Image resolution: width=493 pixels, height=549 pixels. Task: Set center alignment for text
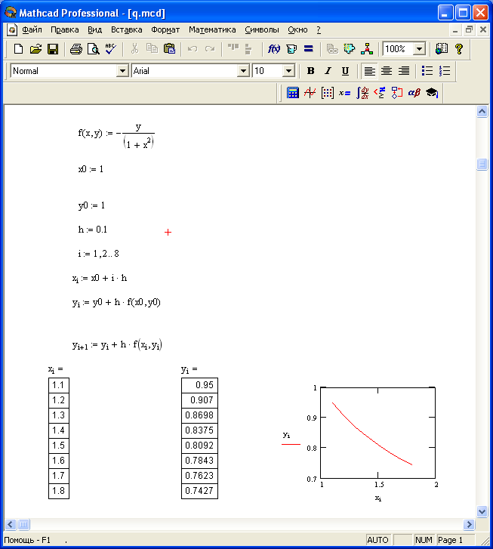pos(387,71)
